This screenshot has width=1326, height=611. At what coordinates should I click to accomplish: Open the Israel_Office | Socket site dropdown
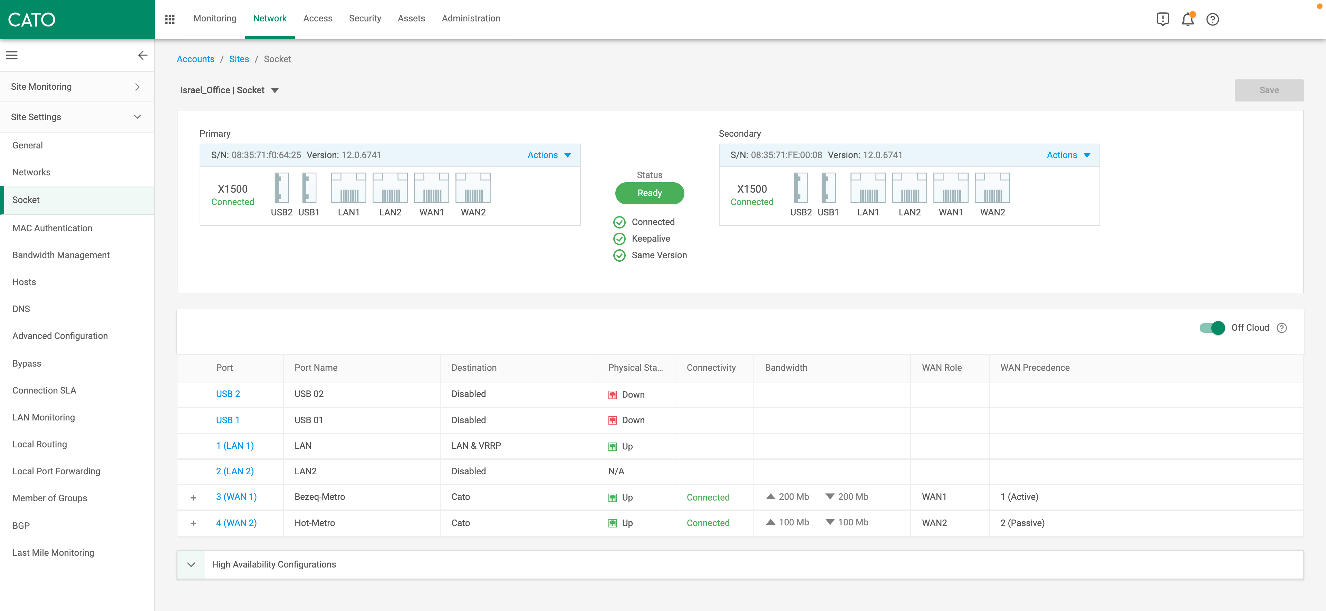[x=275, y=90]
